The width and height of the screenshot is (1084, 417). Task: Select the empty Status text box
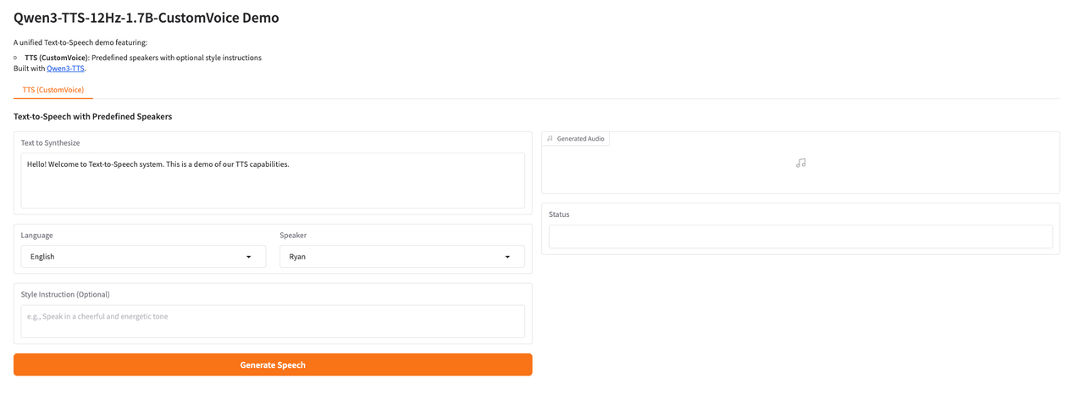[x=800, y=236]
